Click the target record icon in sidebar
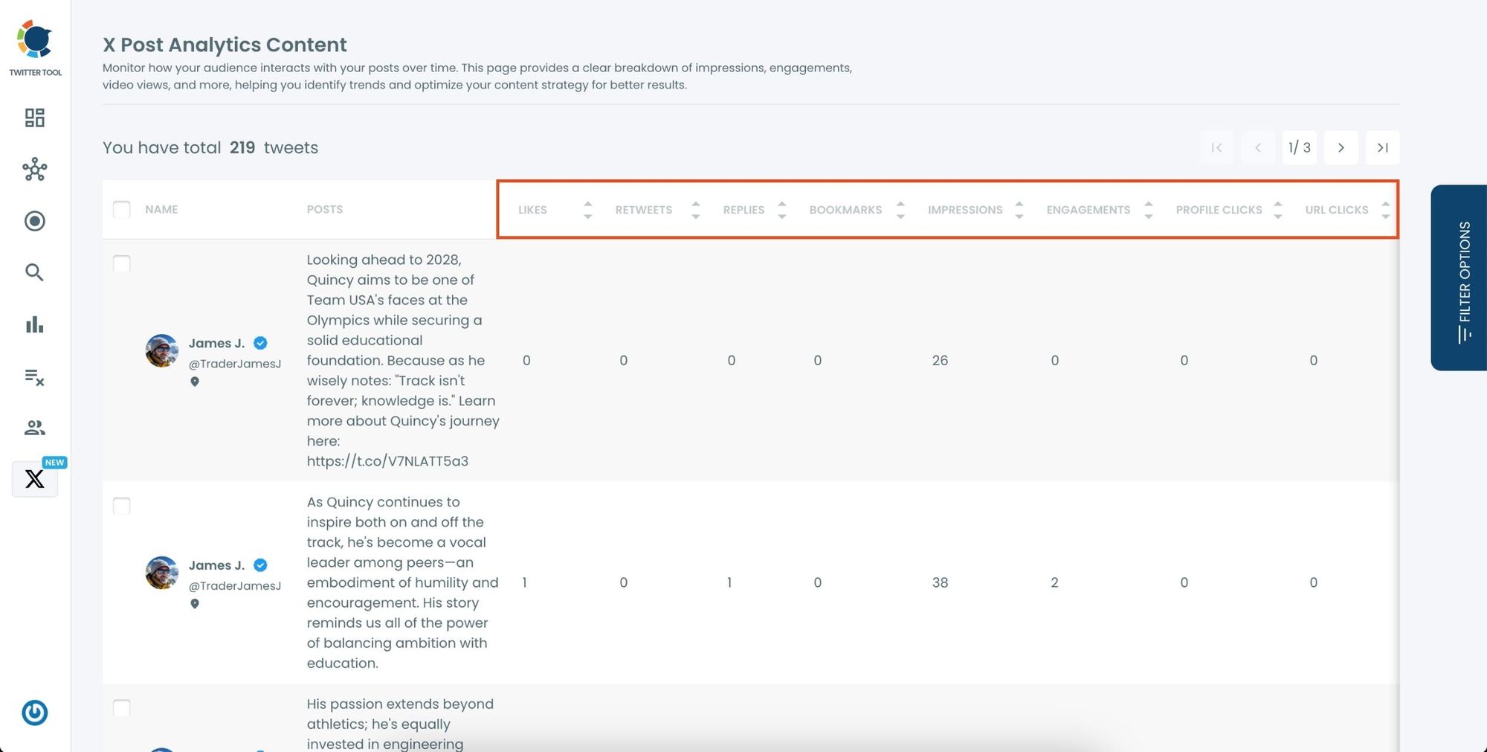 click(x=33, y=221)
